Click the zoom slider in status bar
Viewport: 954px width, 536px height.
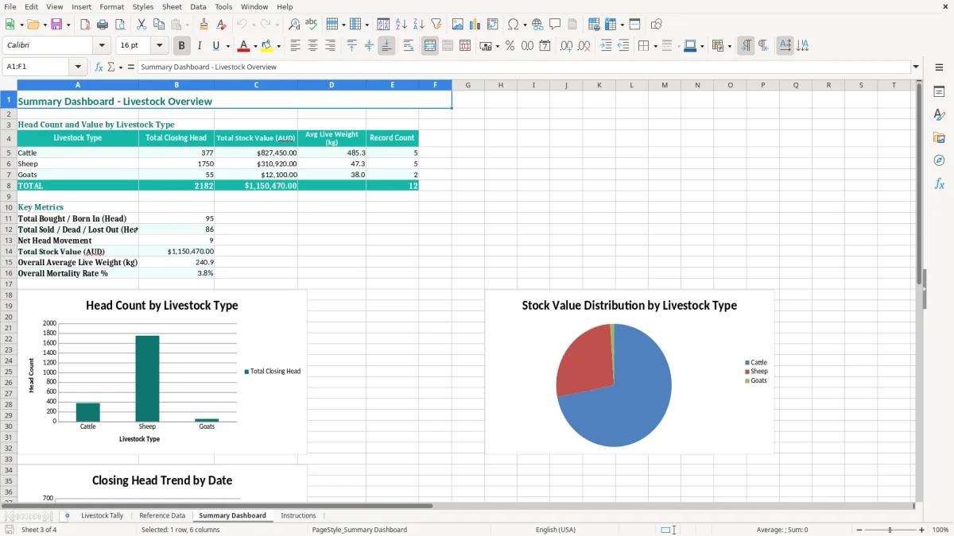tap(890, 530)
